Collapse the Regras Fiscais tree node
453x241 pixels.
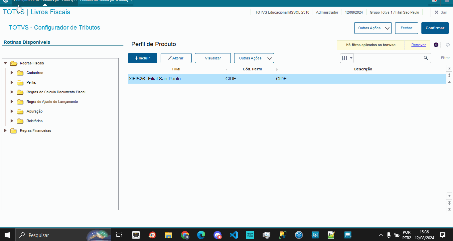coord(5,63)
